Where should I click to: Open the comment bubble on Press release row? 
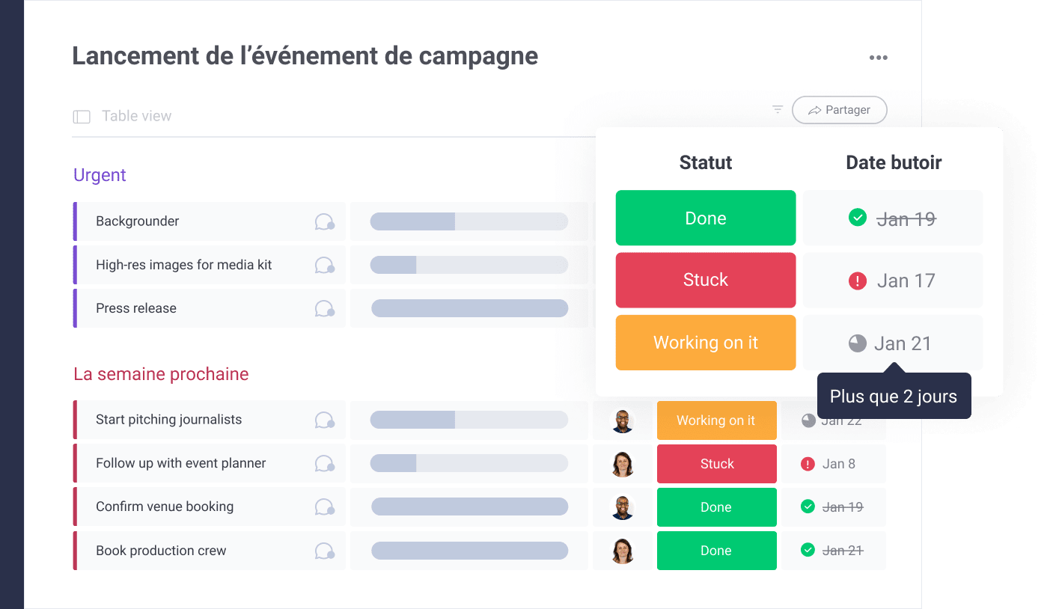pos(324,308)
